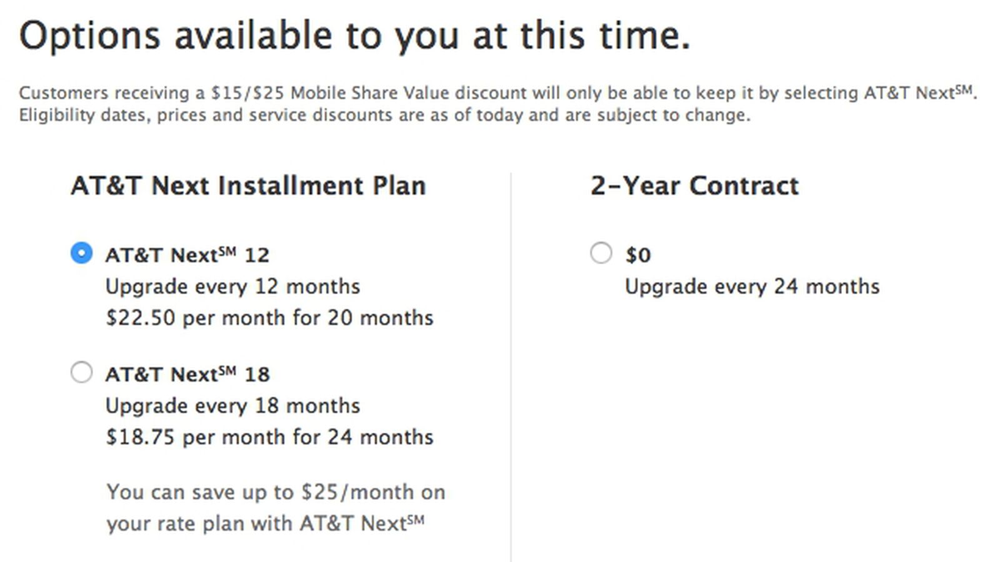1000x562 pixels.
Task: Click the Options available to you heading
Action: (354, 36)
